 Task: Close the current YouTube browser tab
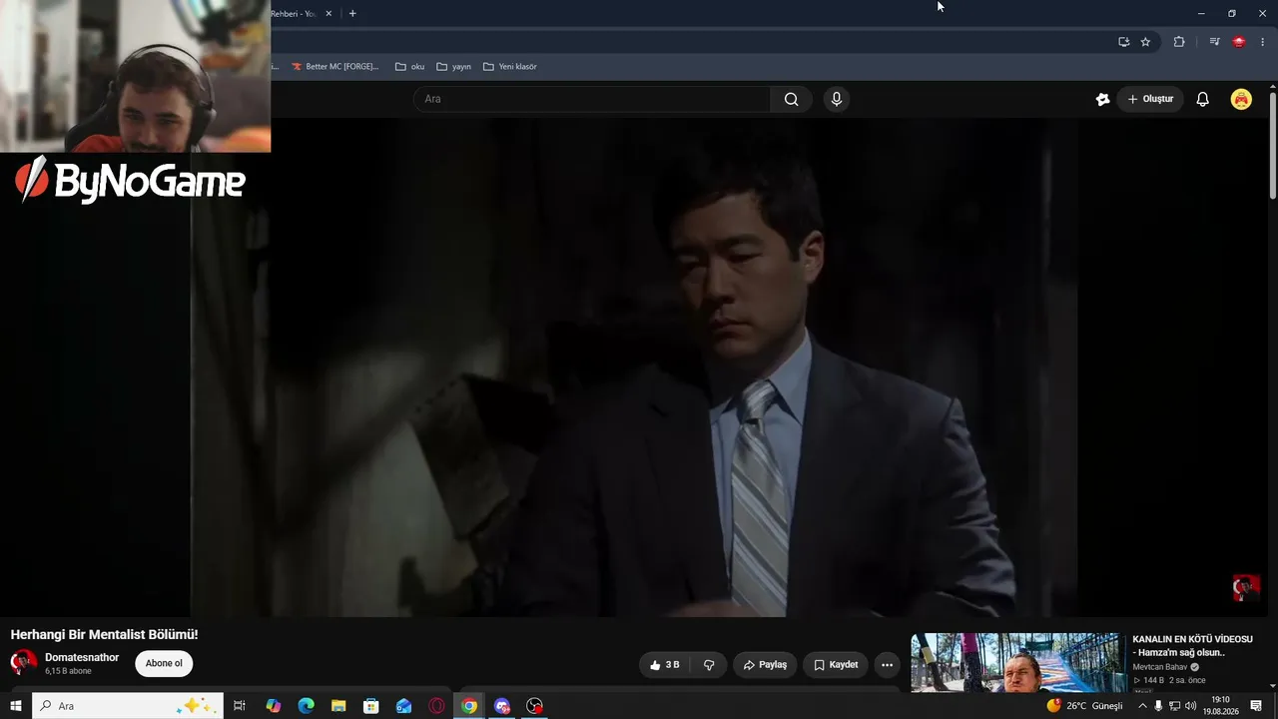328,14
